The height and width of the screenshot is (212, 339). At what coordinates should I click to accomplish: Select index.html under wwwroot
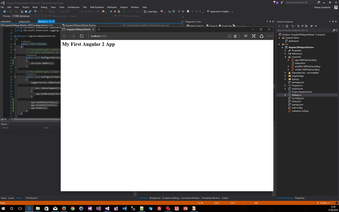(300, 63)
